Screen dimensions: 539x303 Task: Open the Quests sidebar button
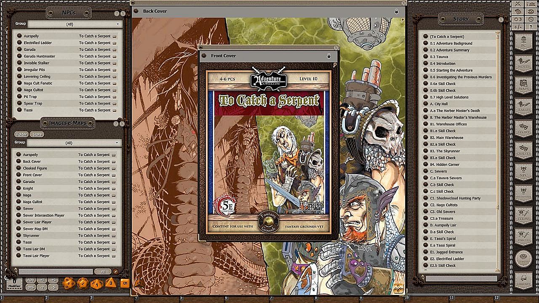point(523,150)
